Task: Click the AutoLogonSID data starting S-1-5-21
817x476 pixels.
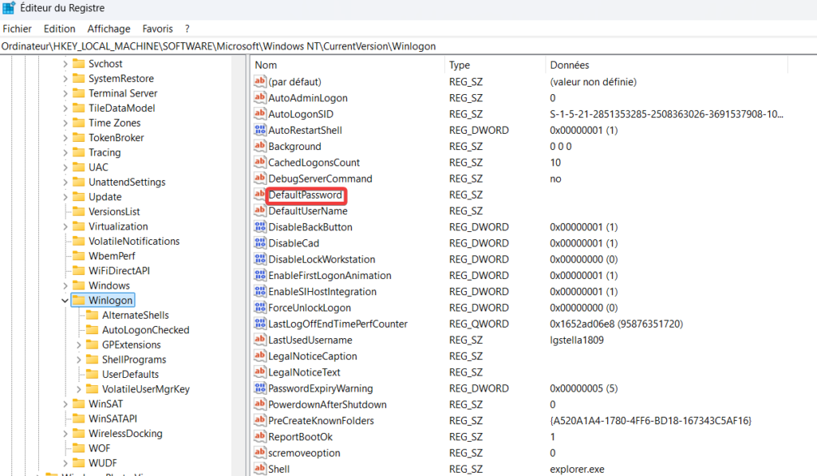Action: (x=666, y=114)
